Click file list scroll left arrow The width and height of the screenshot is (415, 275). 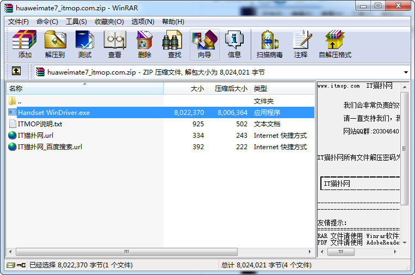click(10, 252)
